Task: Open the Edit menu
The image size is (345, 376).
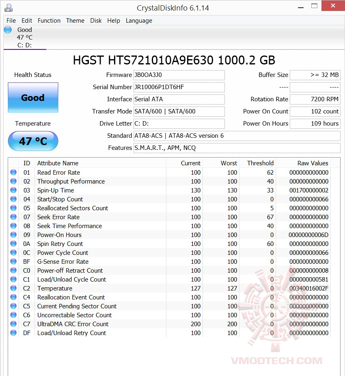Action: point(27,21)
